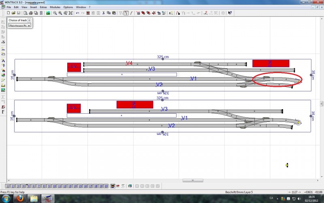This screenshot has width=324, height=203.
Task: Open the ? help menu
Action: point(90,7)
